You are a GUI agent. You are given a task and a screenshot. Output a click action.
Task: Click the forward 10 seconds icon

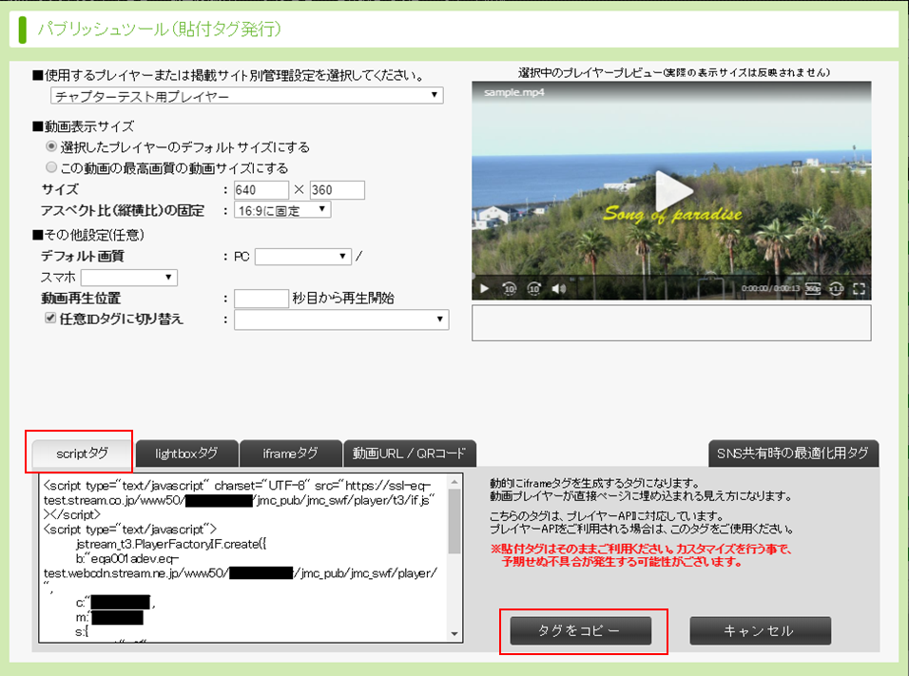[x=534, y=289]
